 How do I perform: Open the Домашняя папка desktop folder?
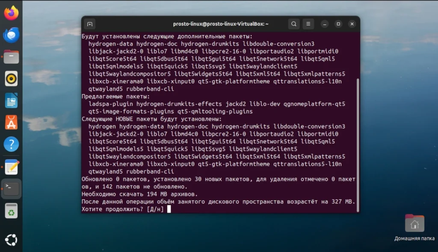pyautogui.click(x=414, y=227)
